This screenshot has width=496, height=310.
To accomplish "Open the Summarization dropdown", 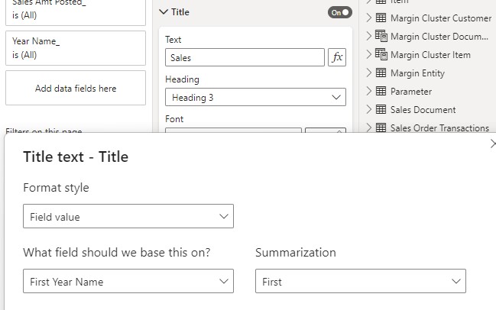I will click(360, 282).
